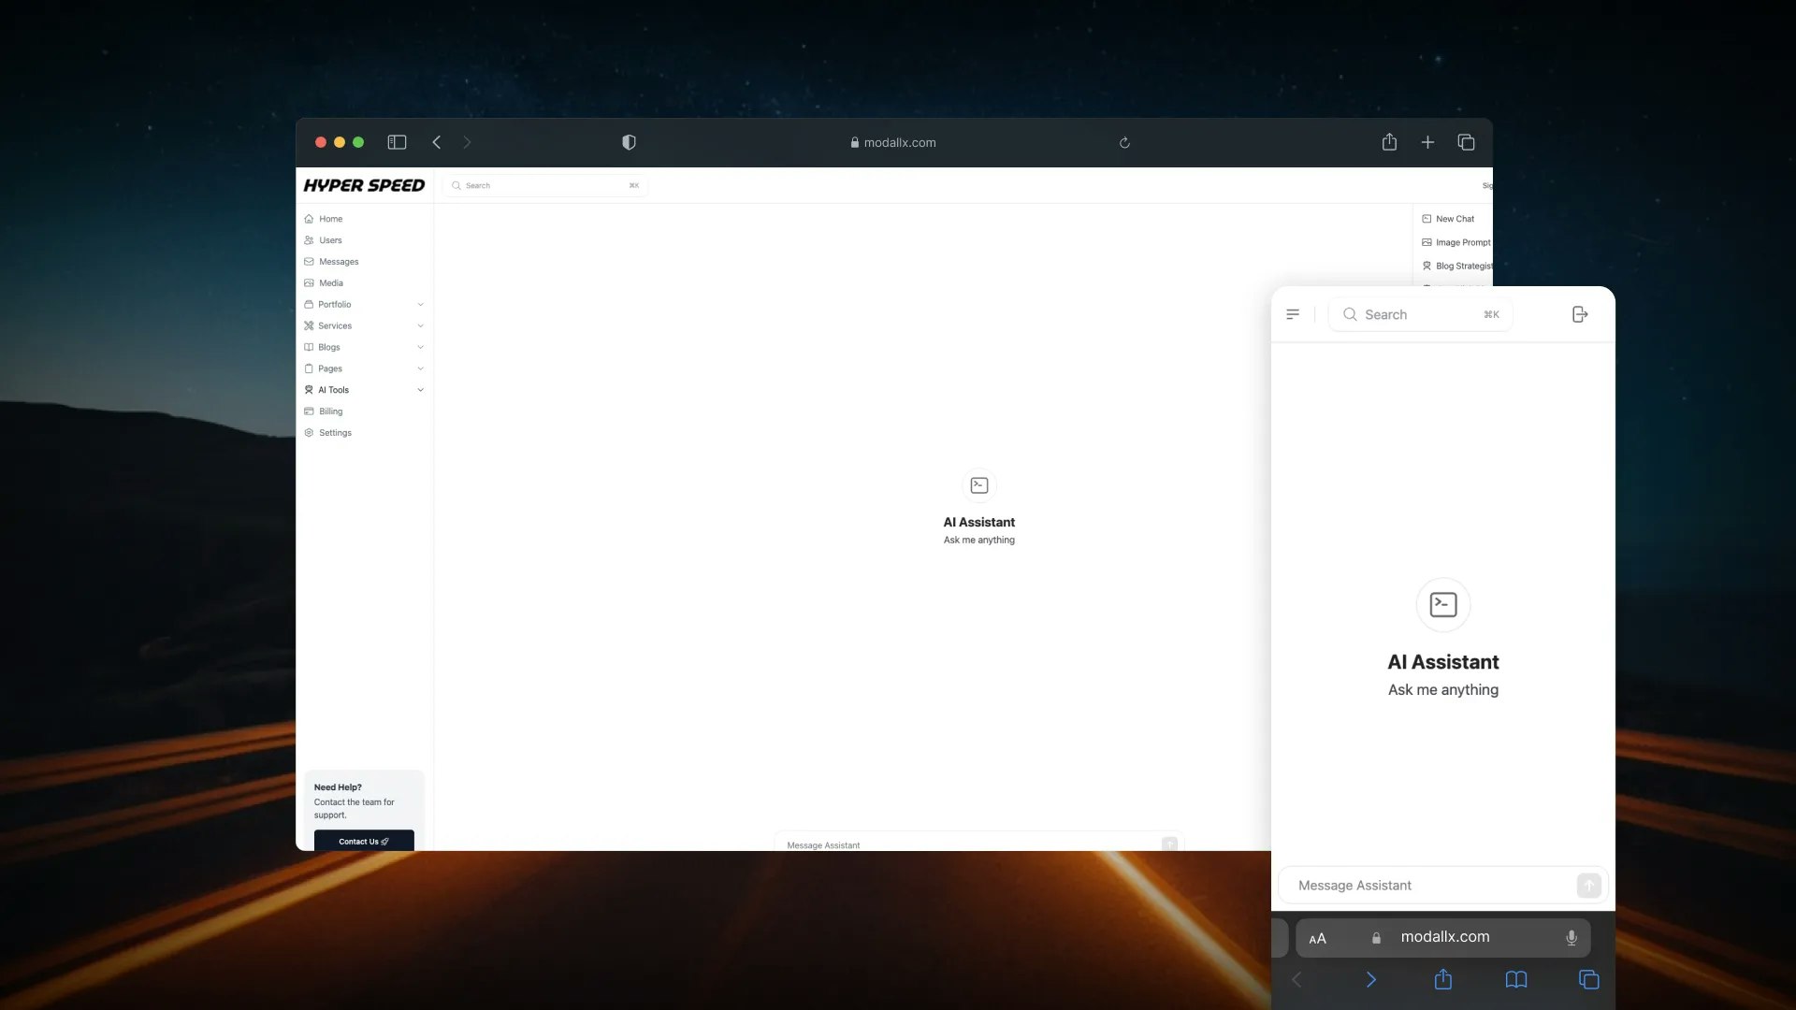The image size is (1796, 1010).
Task: Open the mobile hamburger menu icon
Action: (1293, 314)
